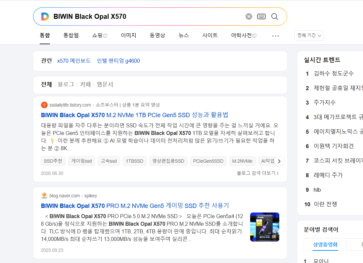Click the PCIeGen5SSD tag
Image resolution: width=363 pixels, height=263 pixels.
[x=208, y=161]
